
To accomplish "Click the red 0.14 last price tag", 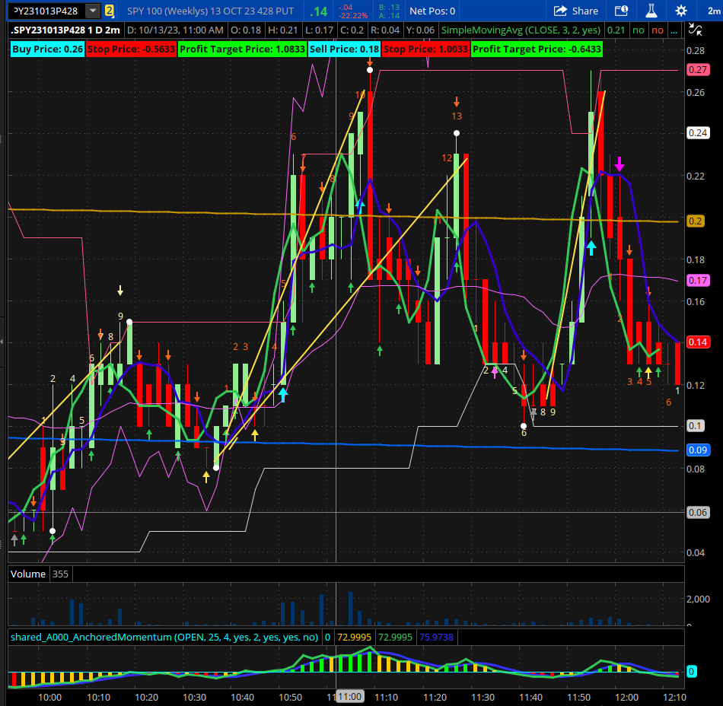I will pos(697,342).
